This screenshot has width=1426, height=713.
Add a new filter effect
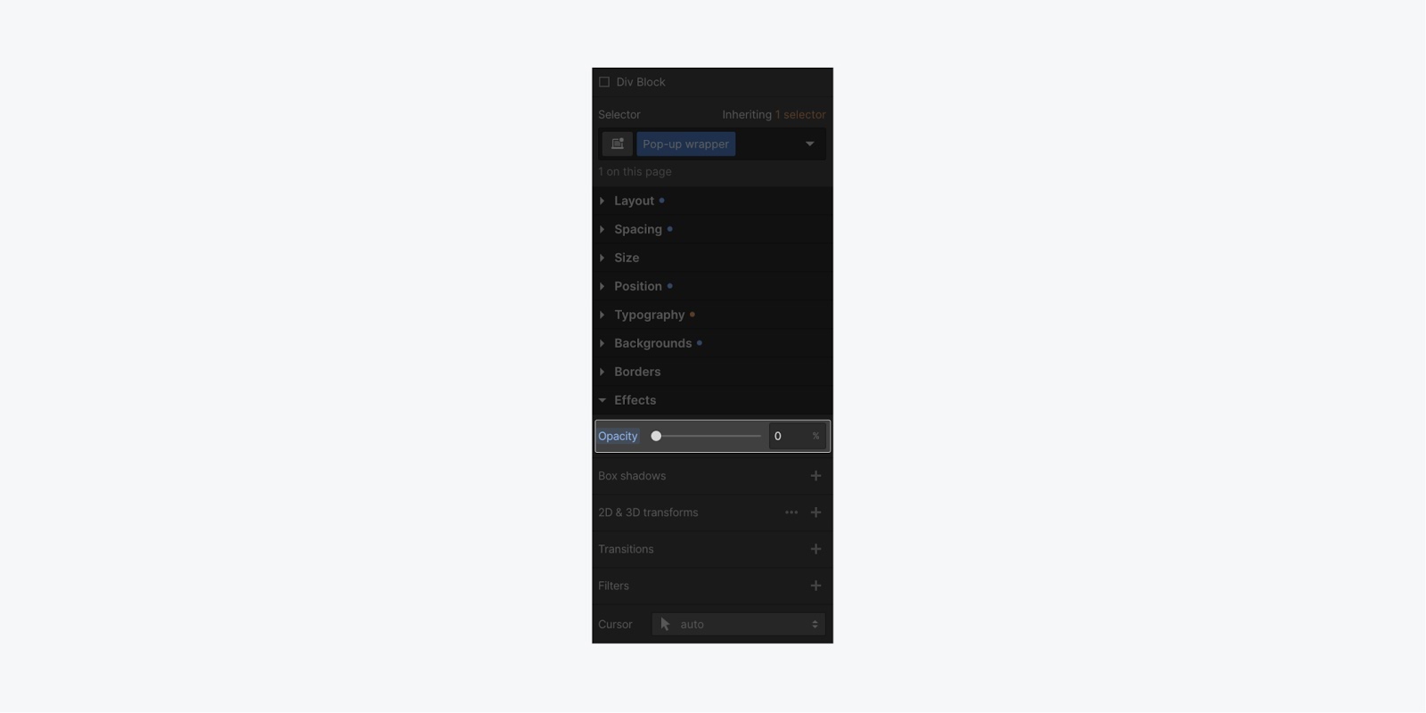coord(815,586)
